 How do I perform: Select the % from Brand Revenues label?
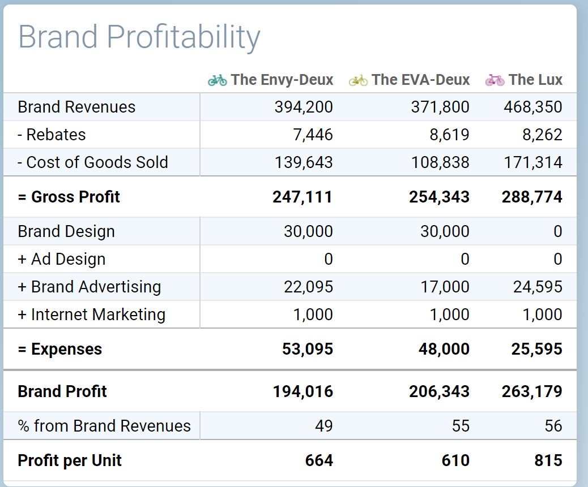104,425
